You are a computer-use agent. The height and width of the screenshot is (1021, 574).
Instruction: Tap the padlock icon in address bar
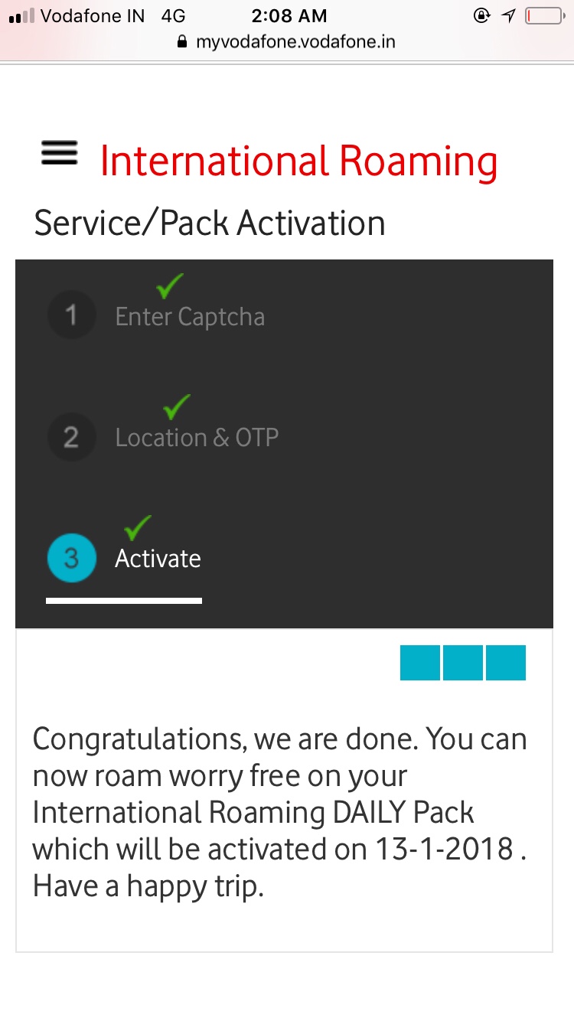point(181,42)
